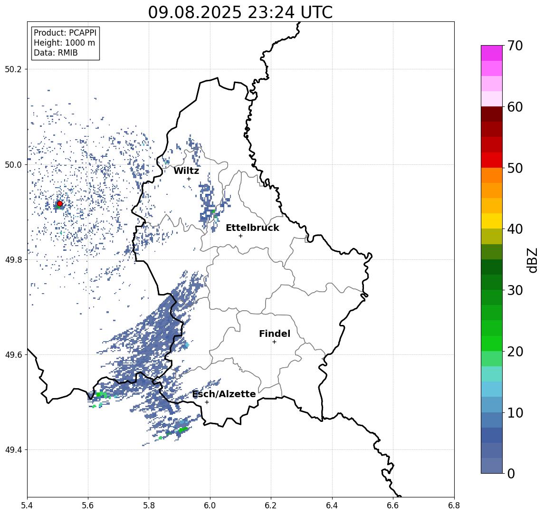Screen dimensions: 544x515
Task: Click the colorbar tick label 10
Action: [515, 412]
